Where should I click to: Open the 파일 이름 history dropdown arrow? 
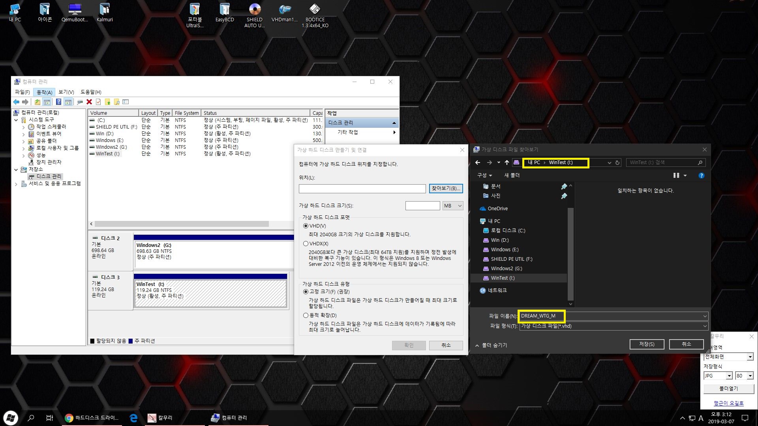(x=705, y=316)
